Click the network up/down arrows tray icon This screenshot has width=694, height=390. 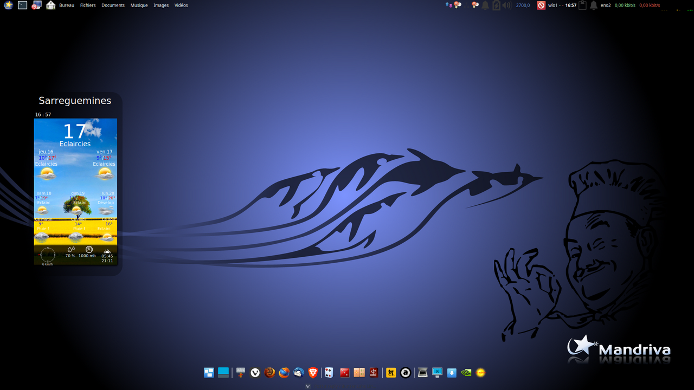pyautogui.click(x=448, y=5)
